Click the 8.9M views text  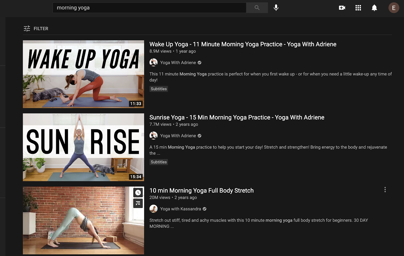(160, 51)
